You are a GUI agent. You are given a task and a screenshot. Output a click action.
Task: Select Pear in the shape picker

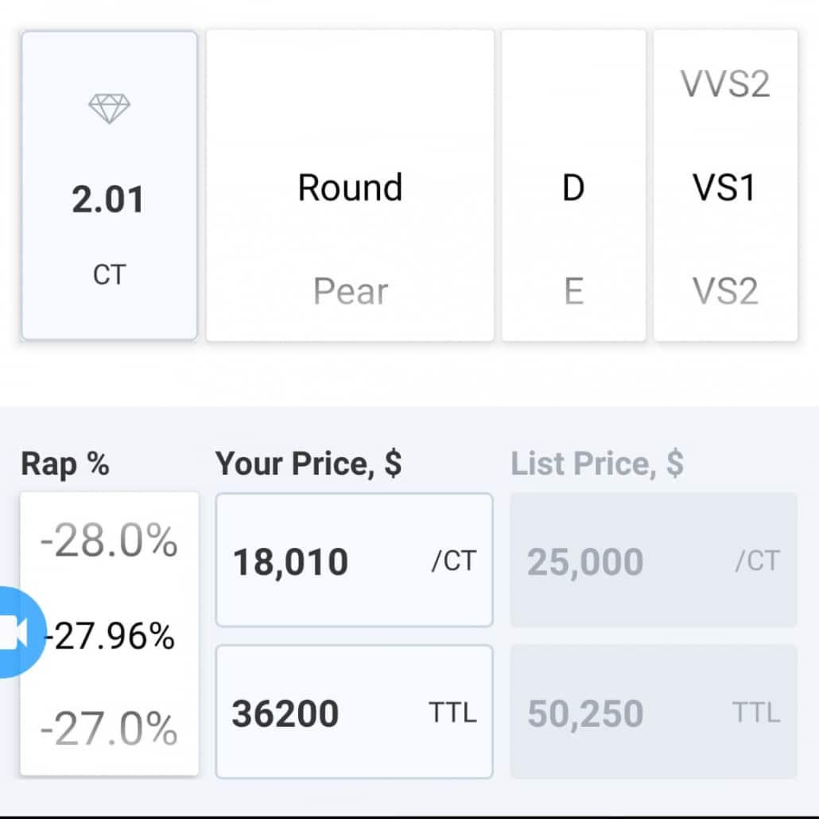351,291
